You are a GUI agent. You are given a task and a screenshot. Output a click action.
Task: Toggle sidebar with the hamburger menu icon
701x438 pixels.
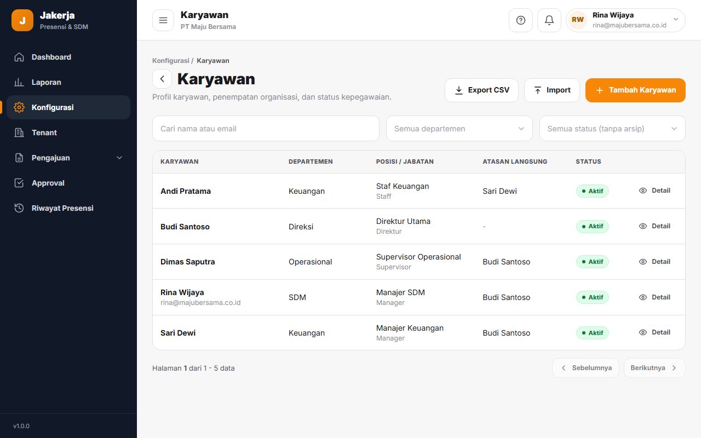tap(163, 20)
